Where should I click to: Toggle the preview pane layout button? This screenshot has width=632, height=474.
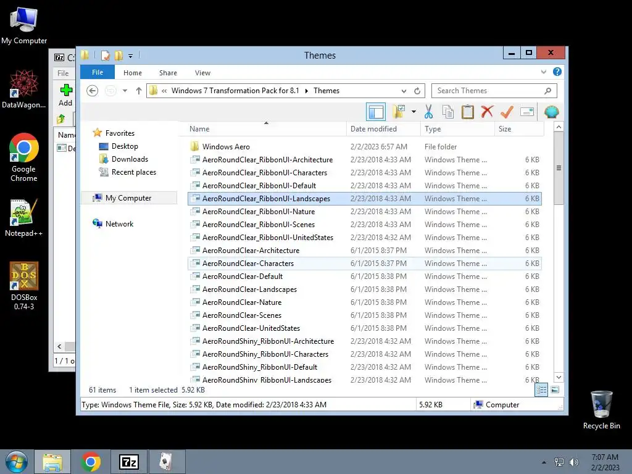(x=376, y=112)
